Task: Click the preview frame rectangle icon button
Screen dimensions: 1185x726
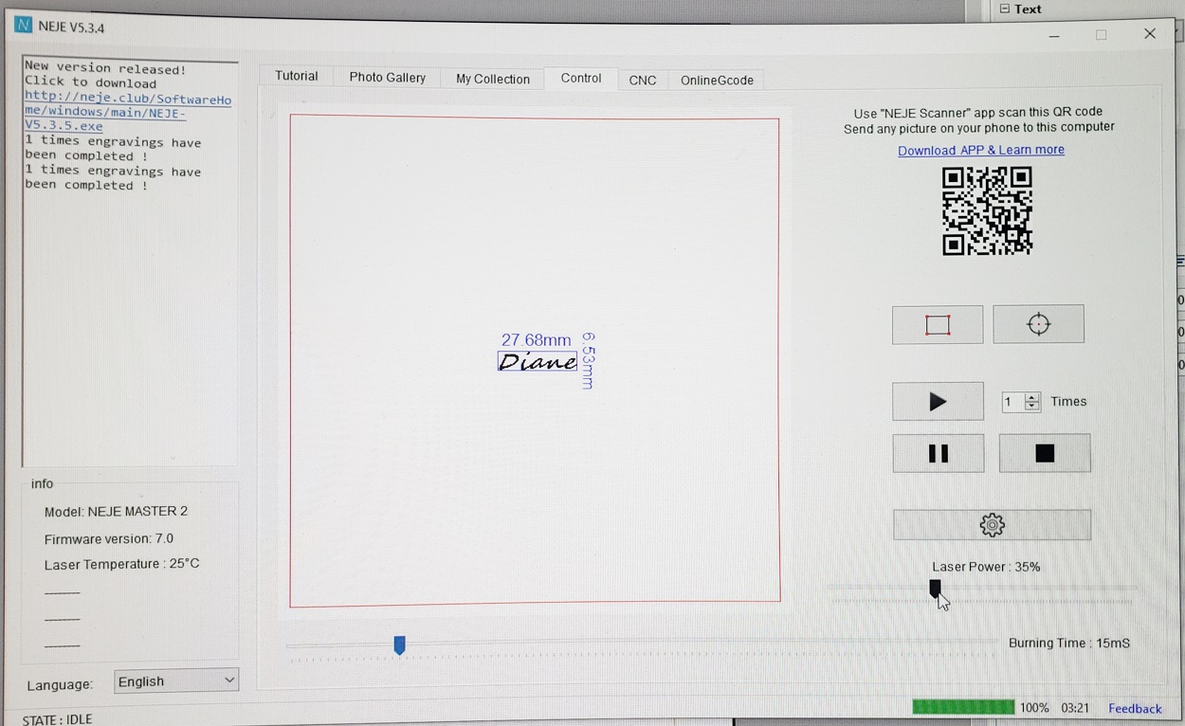Action: point(937,325)
